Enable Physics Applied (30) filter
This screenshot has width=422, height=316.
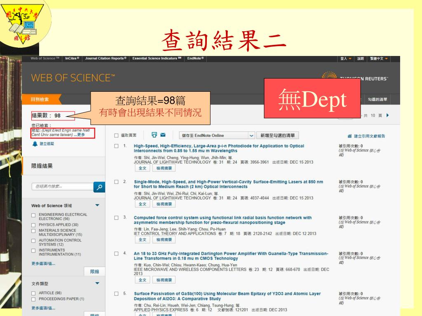(33, 225)
